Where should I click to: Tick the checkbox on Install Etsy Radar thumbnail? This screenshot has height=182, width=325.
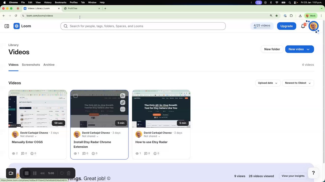coord(76,96)
